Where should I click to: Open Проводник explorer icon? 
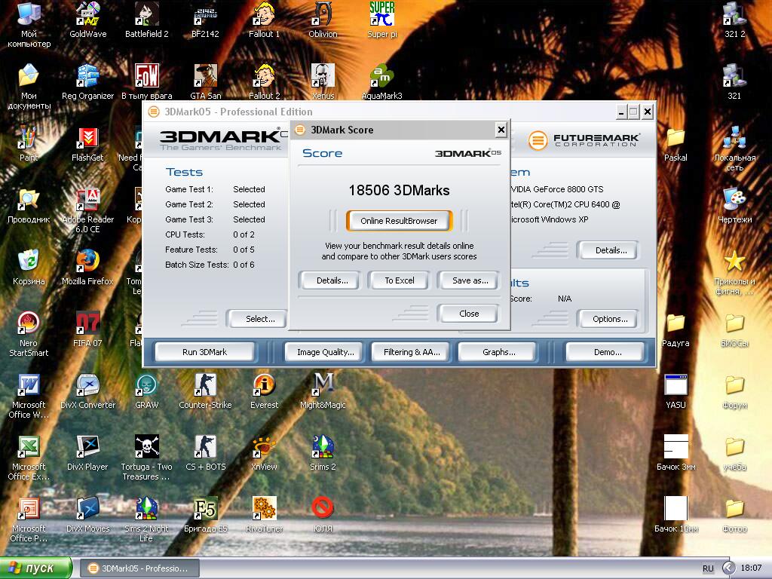29,207
